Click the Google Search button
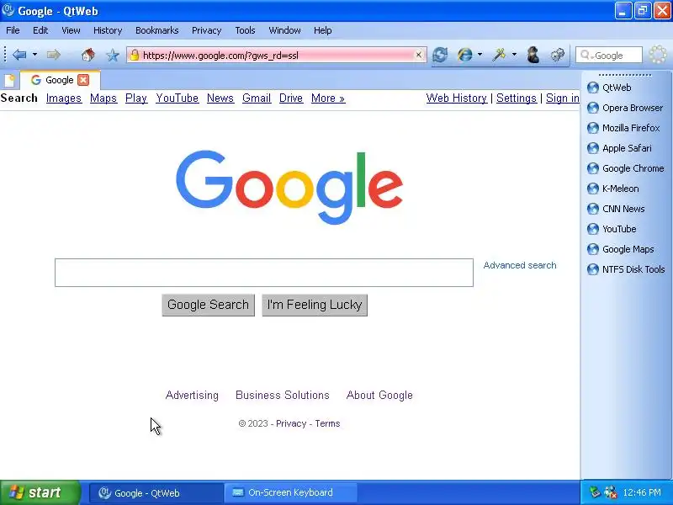The image size is (673, 505). click(208, 305)
